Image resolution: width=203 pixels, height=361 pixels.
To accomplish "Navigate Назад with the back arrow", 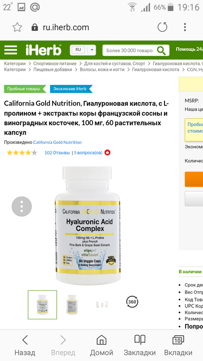I will tap(25, 345).
